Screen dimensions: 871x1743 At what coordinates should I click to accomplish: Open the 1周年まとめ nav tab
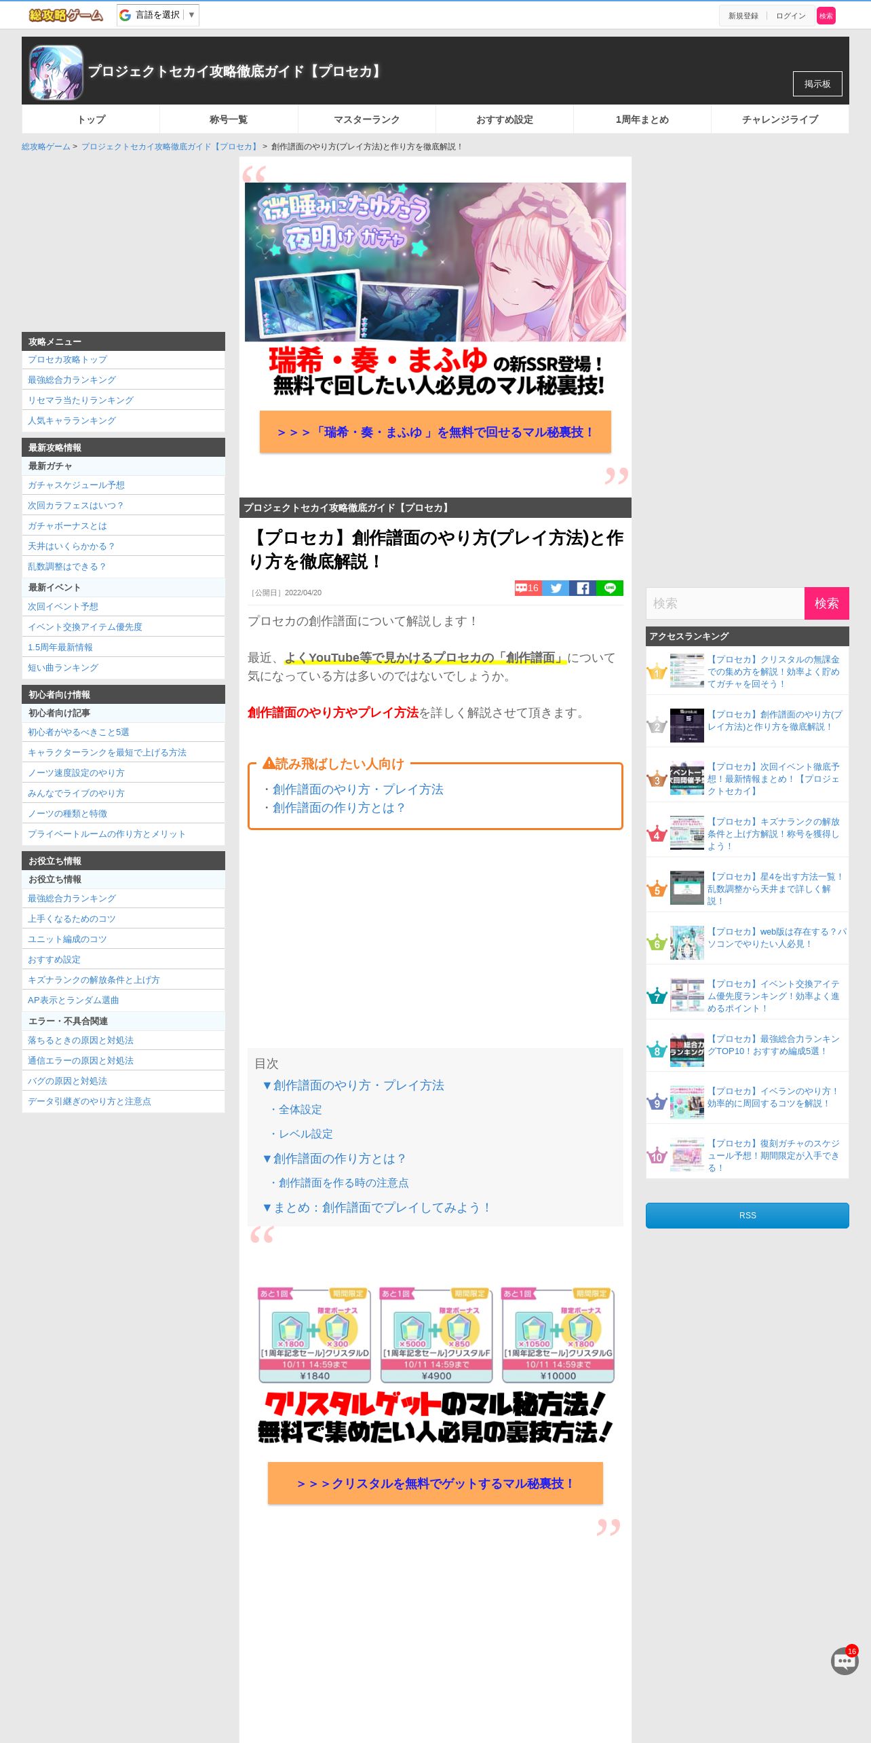pyautogui.click(x=642, y=119)
